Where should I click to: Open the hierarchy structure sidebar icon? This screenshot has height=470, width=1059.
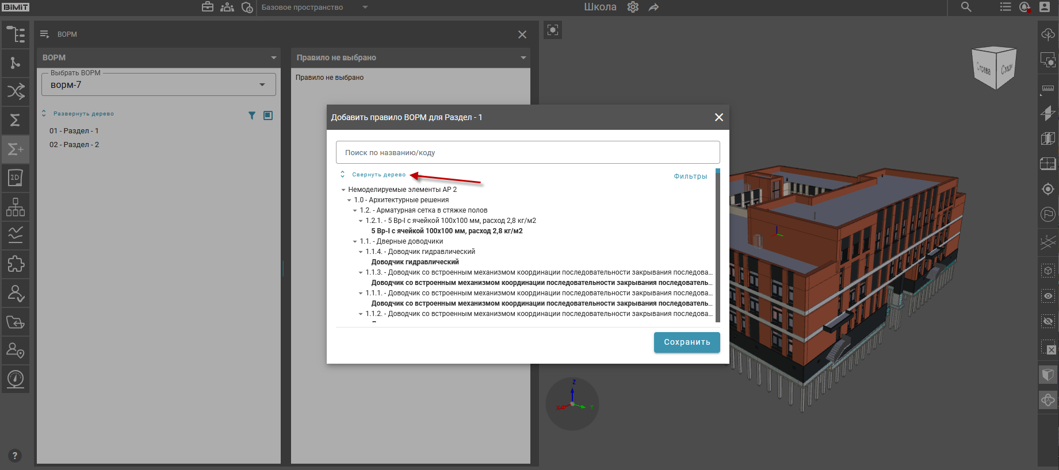coord(16,207)
